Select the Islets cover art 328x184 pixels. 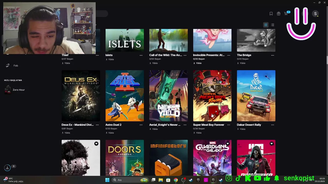pos(125,40)
